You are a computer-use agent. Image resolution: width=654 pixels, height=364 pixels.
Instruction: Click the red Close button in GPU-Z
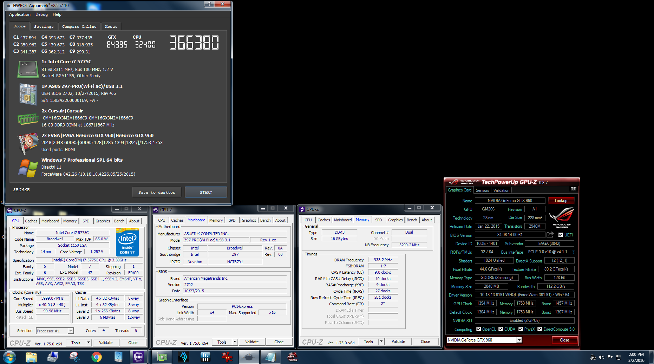coord(564,340)
